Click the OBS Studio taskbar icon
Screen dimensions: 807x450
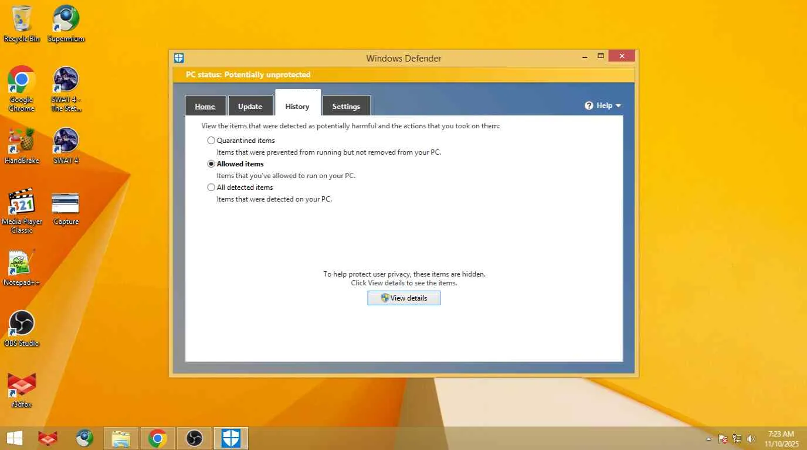point(194,438)
